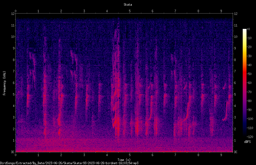Select the "+0" colorbar label
Screen dimensions: 256x165
pyautogui.click(x=248, y=29)
